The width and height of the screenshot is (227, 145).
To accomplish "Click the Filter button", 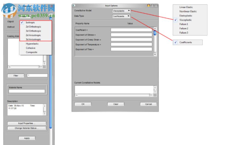I will coord(16,76).
